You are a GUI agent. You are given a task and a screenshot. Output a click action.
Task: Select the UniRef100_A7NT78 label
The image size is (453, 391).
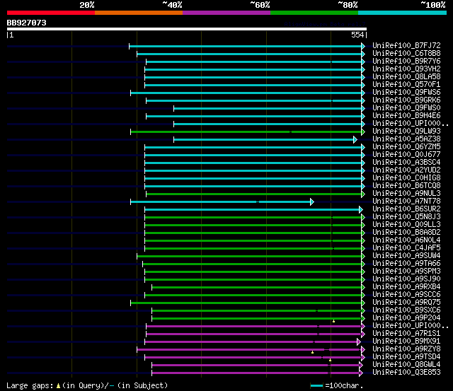click(406, 202)
